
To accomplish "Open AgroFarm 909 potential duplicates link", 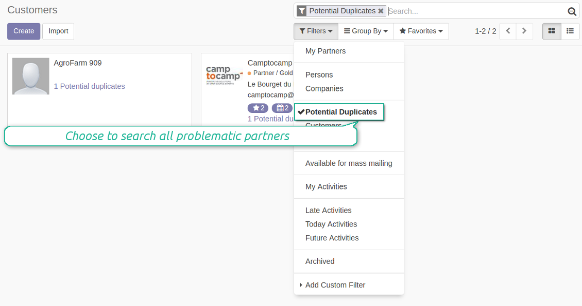I will [x=90, y=86].
